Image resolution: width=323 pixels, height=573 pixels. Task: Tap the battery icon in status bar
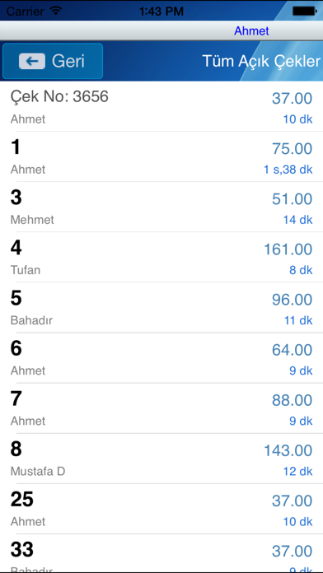click(304, 12)
